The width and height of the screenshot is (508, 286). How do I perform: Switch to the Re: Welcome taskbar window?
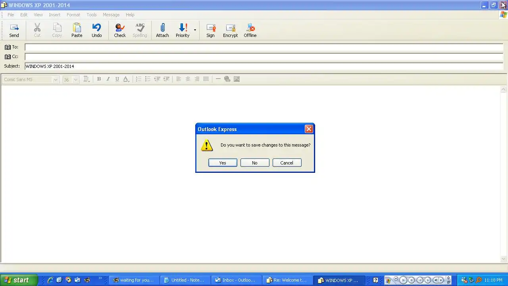click(287, 280)
